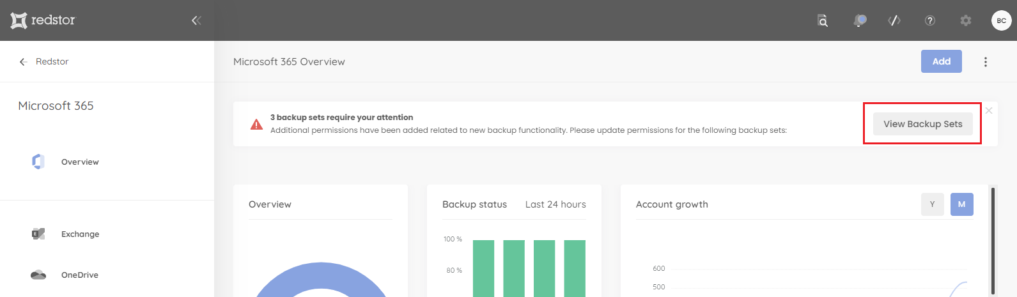Select the Overview item in the sidebar
The width and height of the screenshot is (1017, 297).
coord(80,162)
